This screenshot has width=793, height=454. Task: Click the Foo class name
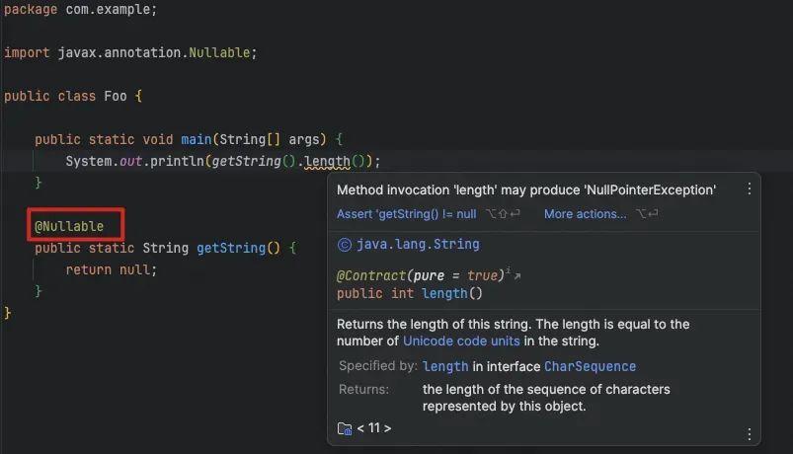(115, 96)
